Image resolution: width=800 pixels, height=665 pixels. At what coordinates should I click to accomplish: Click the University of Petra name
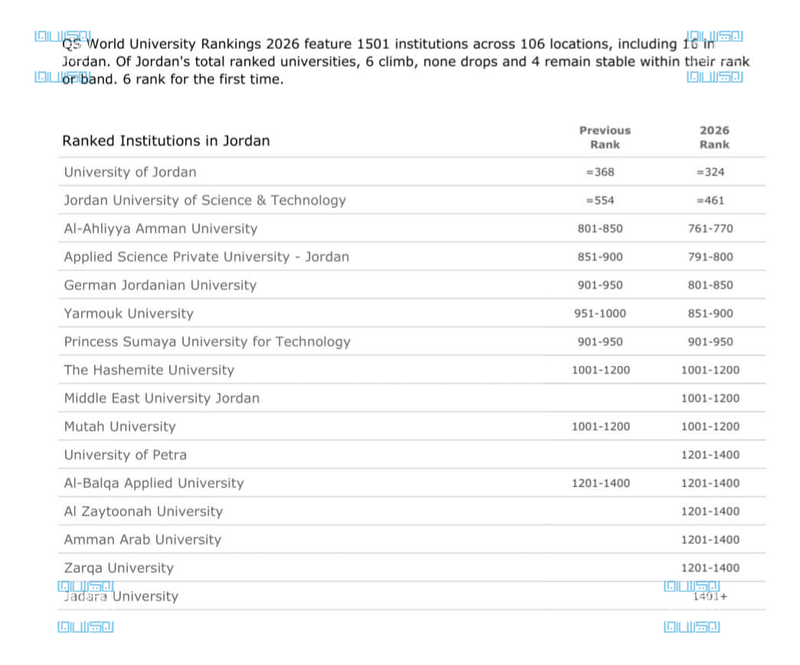126,455
